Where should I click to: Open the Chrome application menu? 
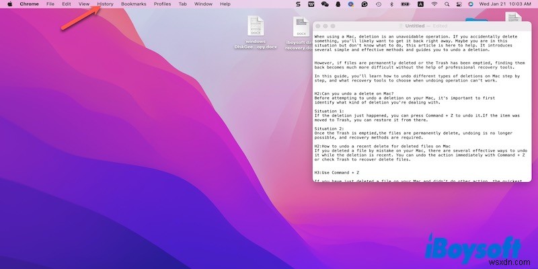29,4
